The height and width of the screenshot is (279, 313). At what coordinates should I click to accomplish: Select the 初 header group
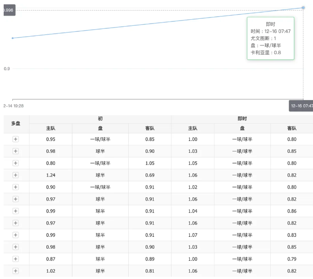[100, 118]
